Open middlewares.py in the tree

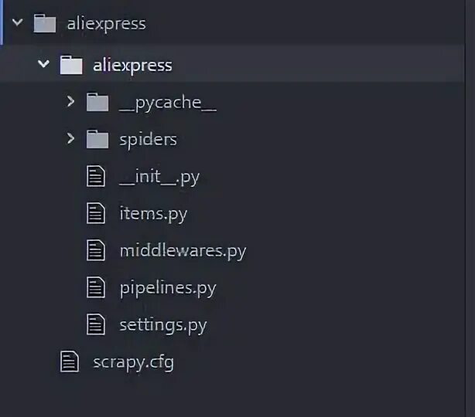(183, 252)
